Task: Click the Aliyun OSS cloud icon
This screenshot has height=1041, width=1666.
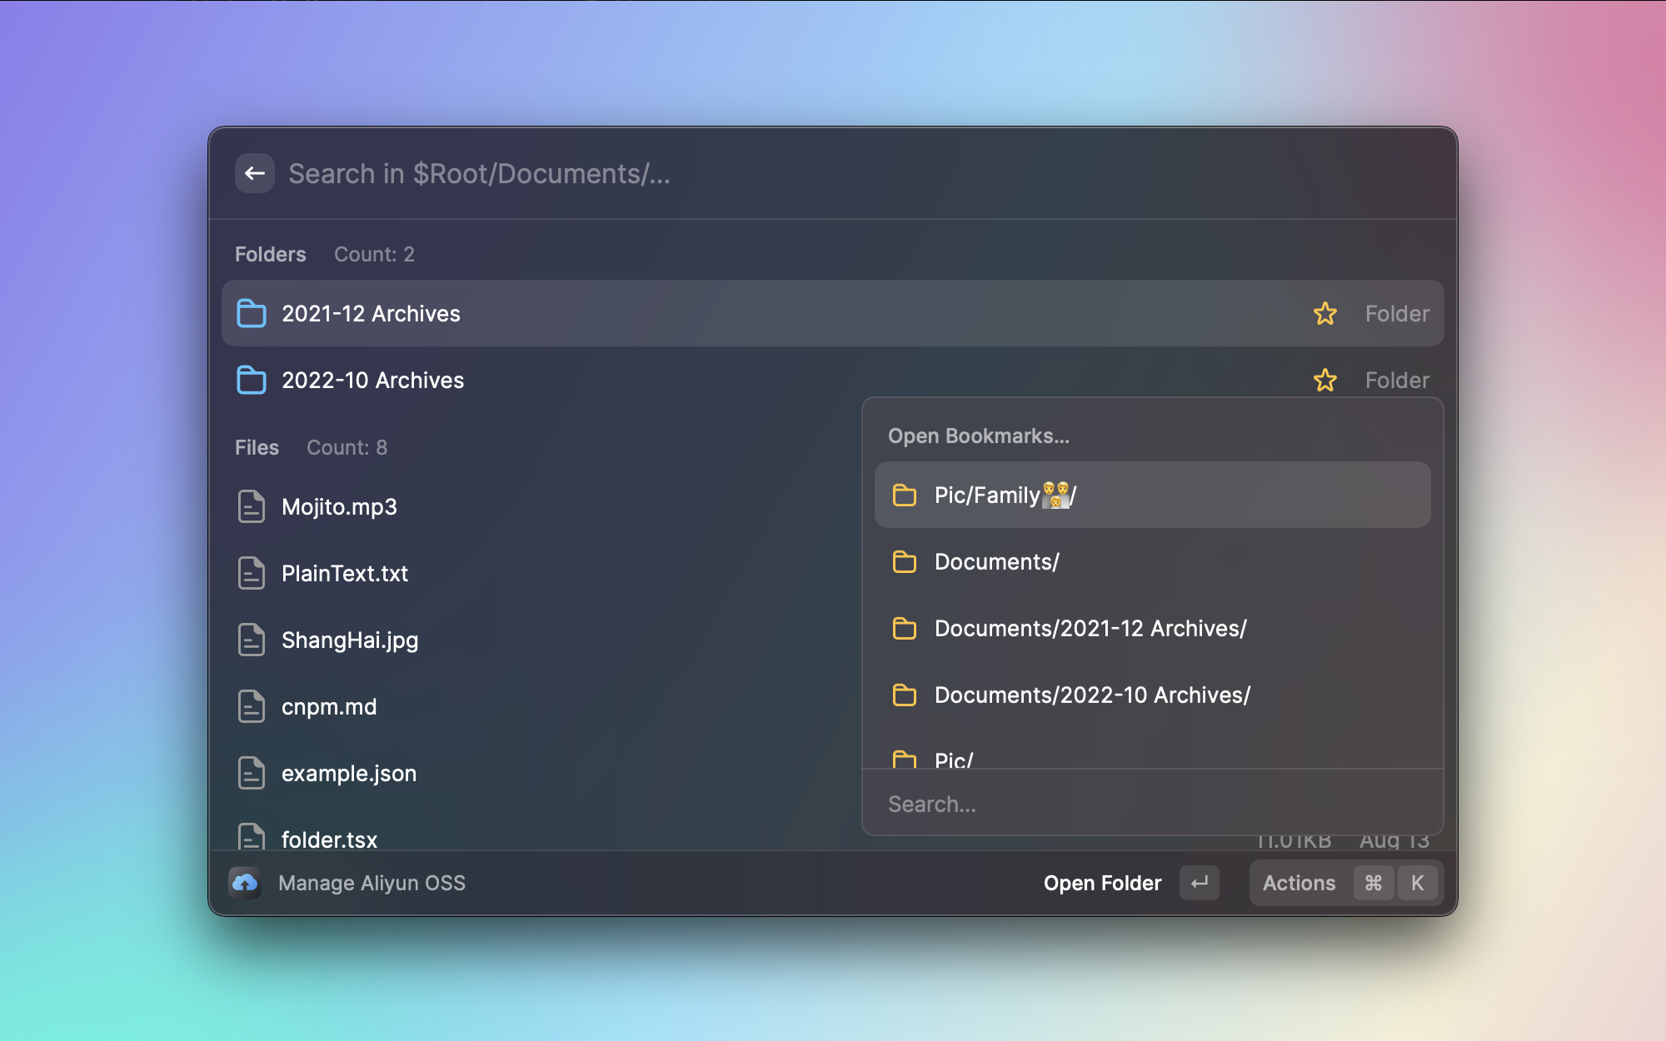Action: [245, 883]
